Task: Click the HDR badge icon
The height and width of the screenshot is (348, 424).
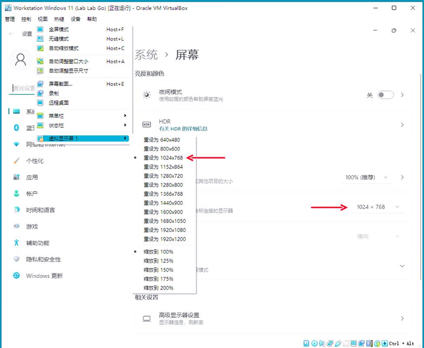Action: (147, 124)
